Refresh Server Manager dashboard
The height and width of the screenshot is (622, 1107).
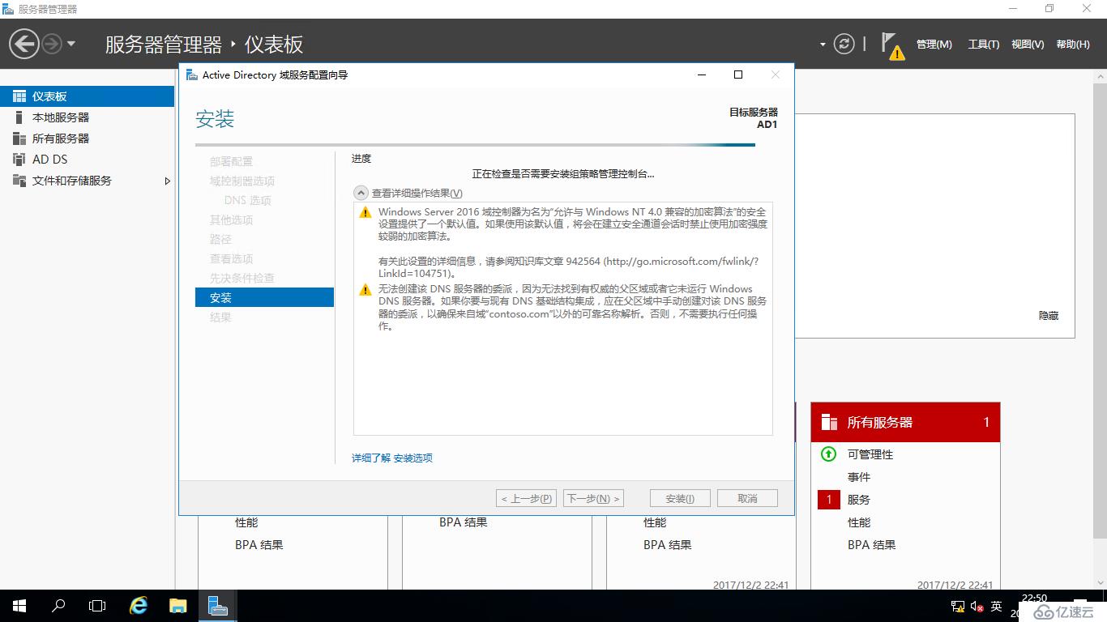844,44
